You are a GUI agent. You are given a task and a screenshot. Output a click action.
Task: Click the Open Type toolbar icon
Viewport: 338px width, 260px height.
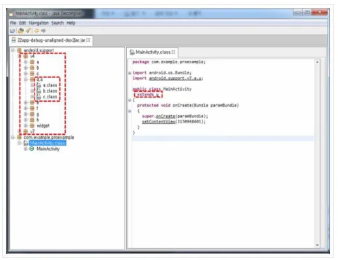[21, 31]
